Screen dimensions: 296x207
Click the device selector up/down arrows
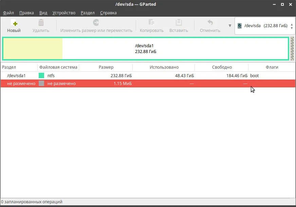(292, 26)
